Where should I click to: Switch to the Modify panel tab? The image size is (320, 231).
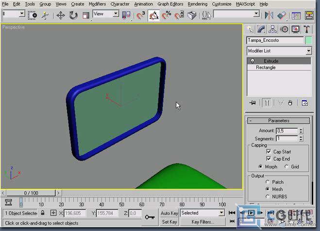[x=261, y=29]
